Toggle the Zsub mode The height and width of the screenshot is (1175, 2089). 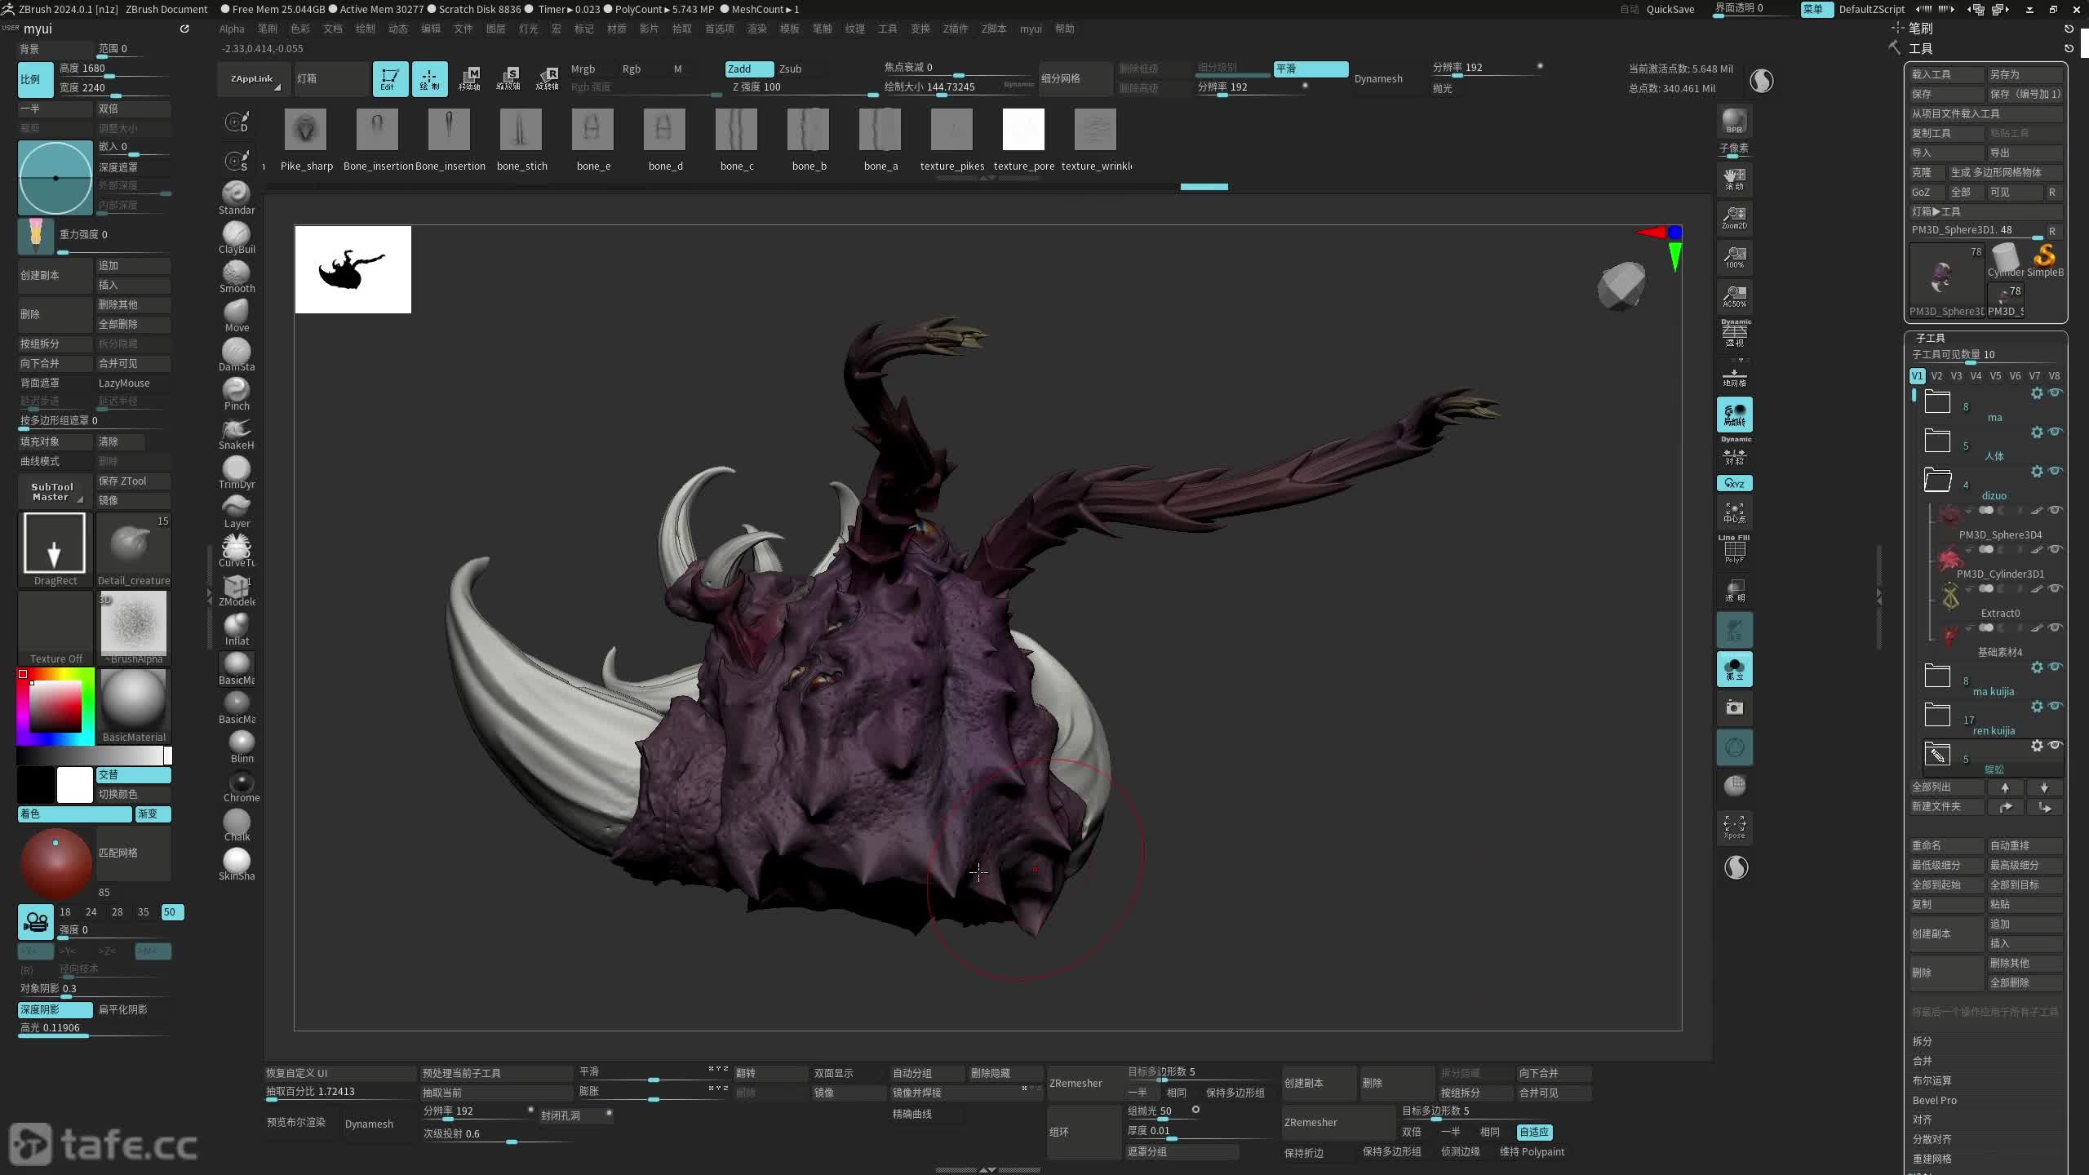[790, 69]
